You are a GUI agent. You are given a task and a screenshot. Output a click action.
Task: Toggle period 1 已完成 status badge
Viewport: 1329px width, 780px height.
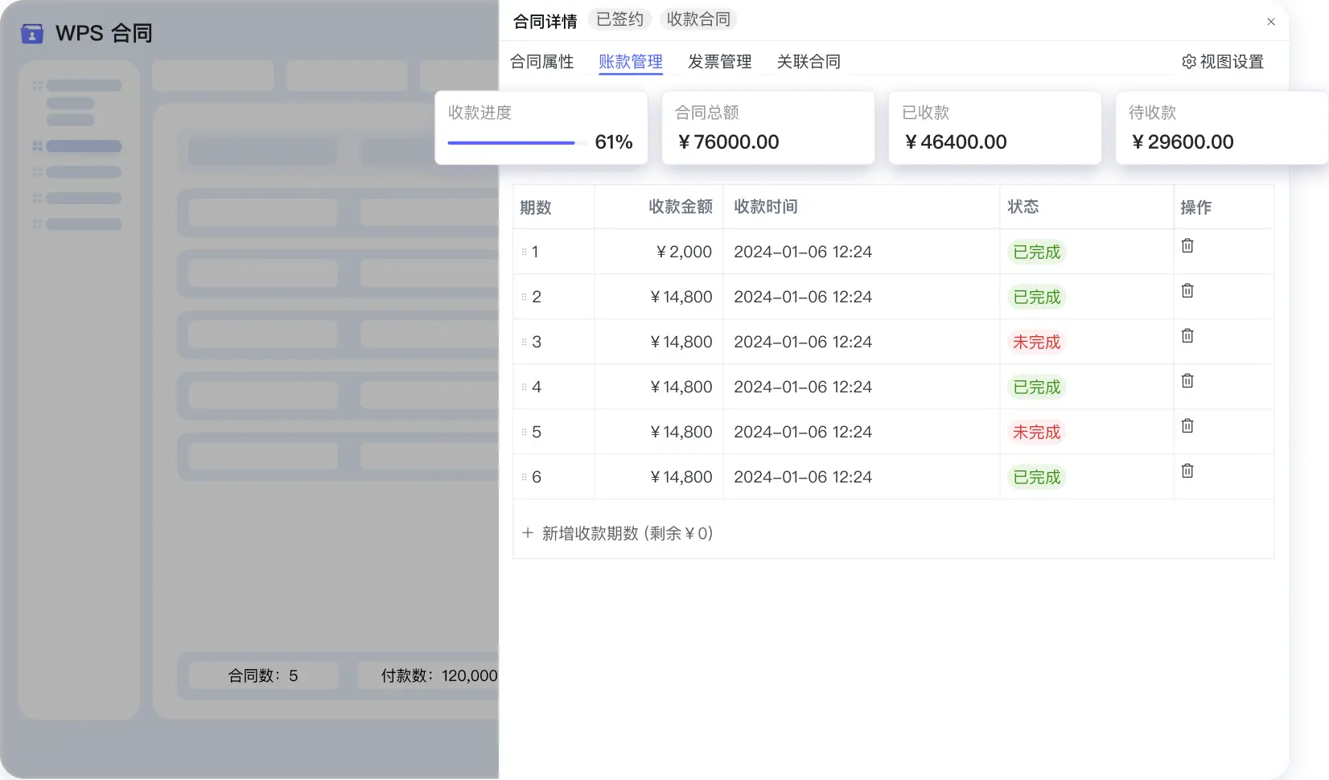click(1037, 252)
